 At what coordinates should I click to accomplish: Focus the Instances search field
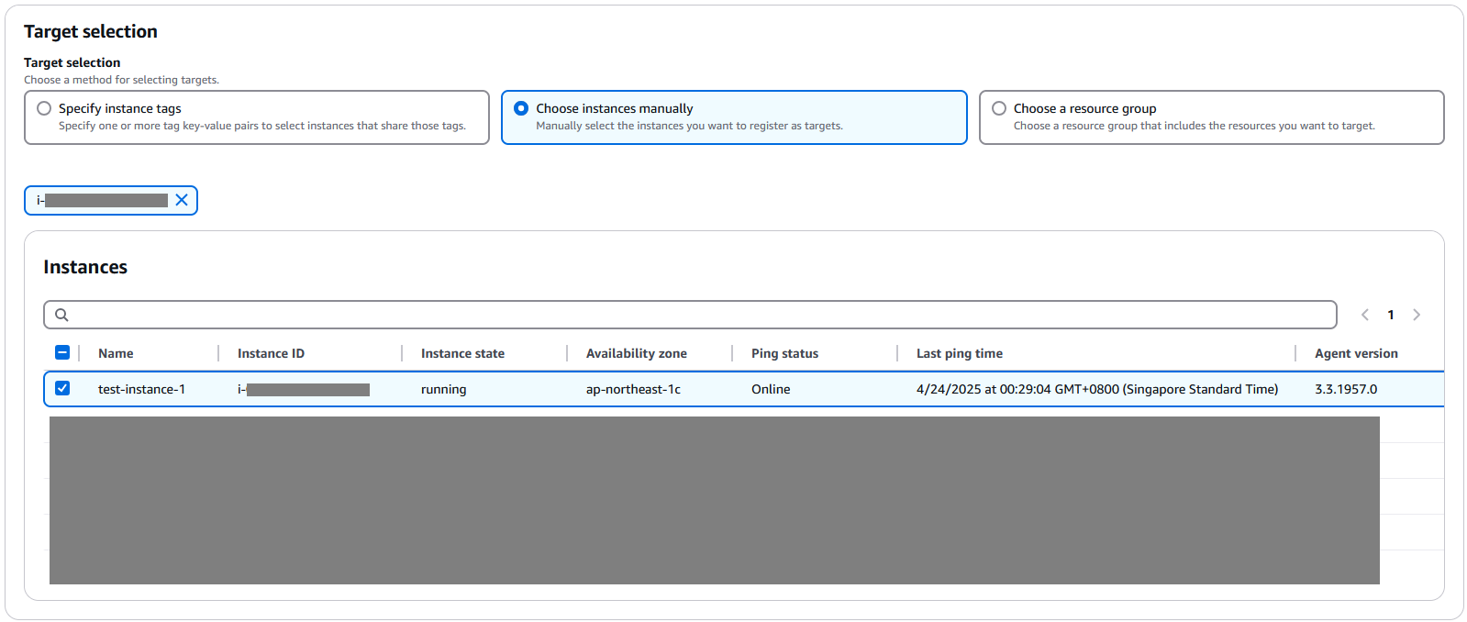click(x=690, y=315)
